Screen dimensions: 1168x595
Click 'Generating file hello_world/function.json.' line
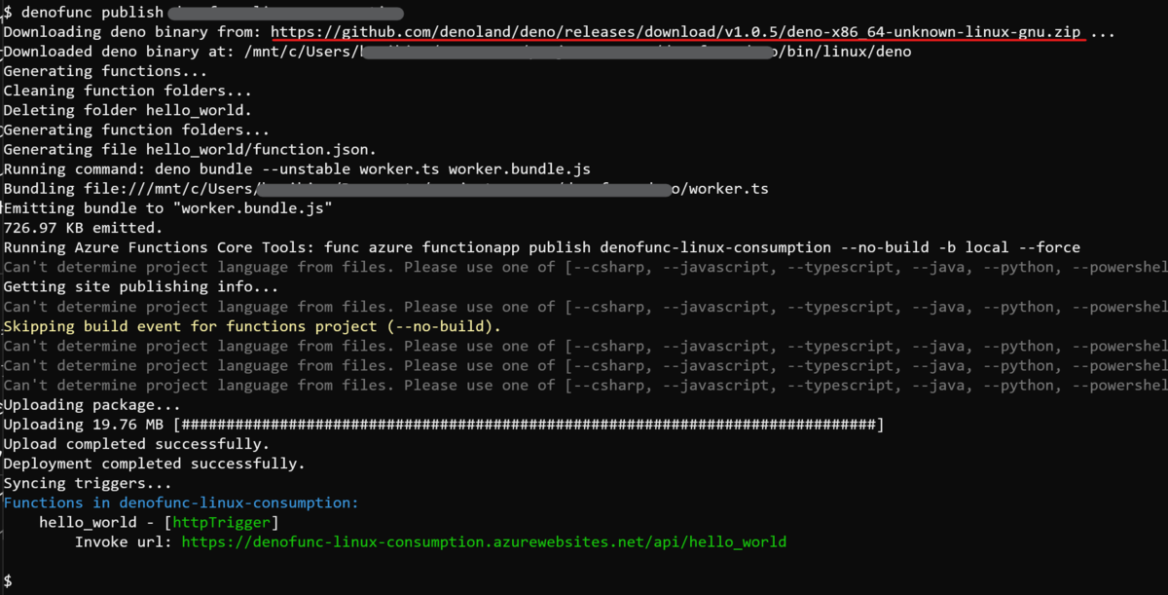pyautogui.click(x=190, y=149)
